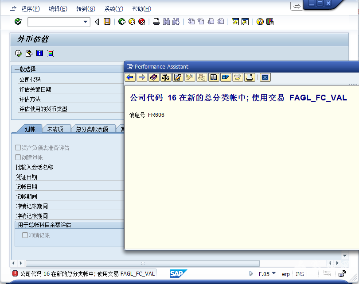Go to Previous Page icon
The width and height of the screenshot is (359, 284).
pyautogui.click(x=201, y=22)
